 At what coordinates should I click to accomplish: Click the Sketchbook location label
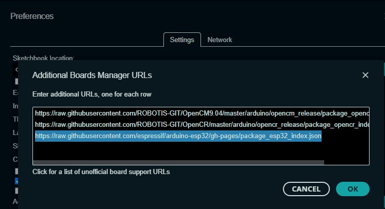tap(43, 58)
